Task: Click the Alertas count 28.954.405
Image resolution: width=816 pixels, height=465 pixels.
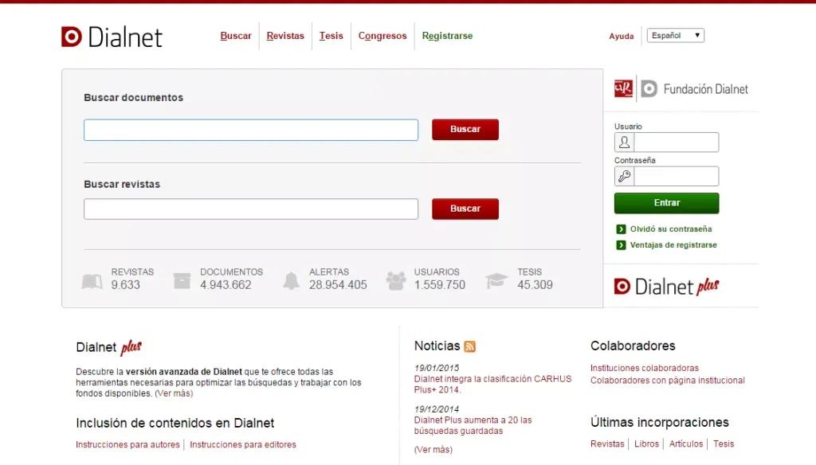Action: (x=338, y=285)
